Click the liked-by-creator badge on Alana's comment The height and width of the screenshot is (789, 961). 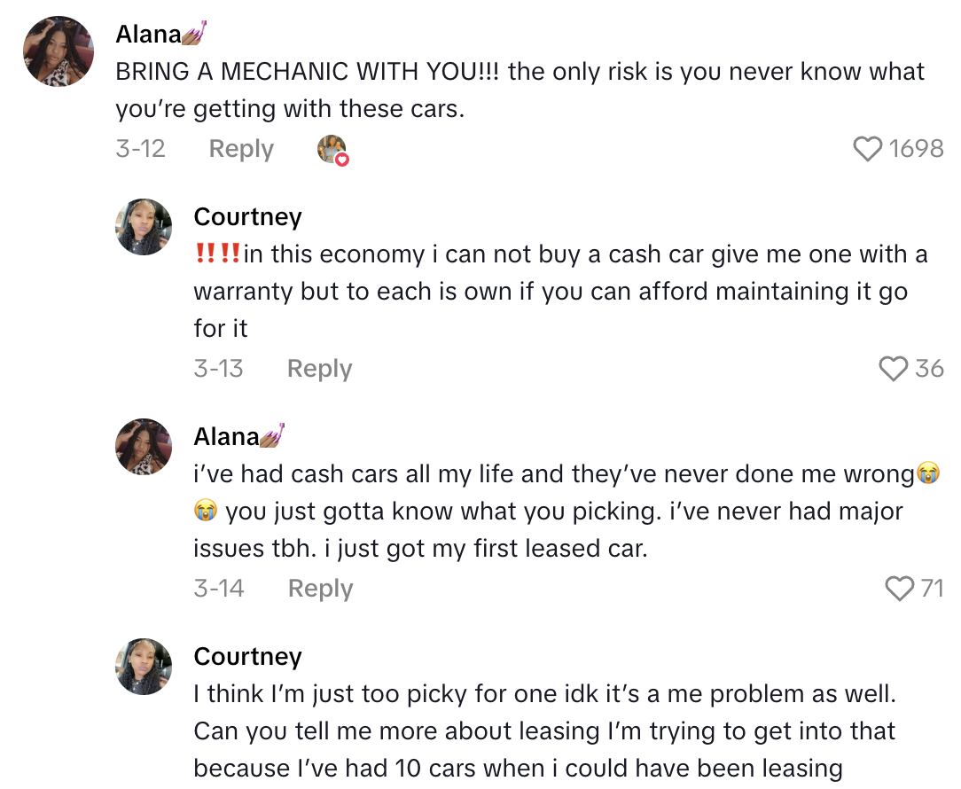[332, 150]
